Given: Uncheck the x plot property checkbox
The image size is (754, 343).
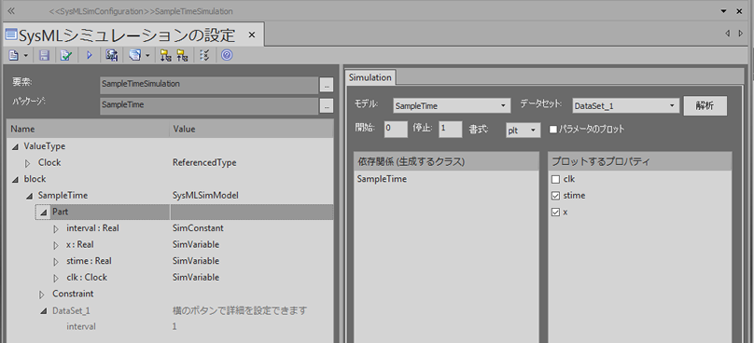Looking at the screenshot, I should (x=556, y=213).
